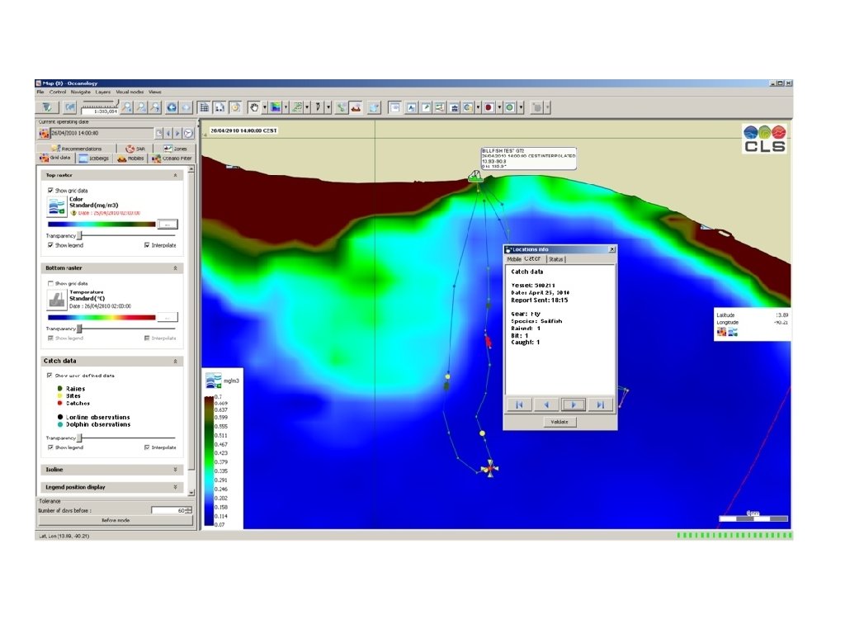The image size is (845, 634).
Task: Go to last record in Locations info
Action: click(x=600, y=405)
